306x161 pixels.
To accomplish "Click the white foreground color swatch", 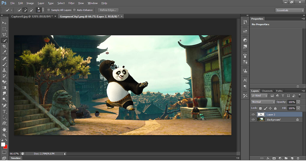I will click(x=3, y=144).
